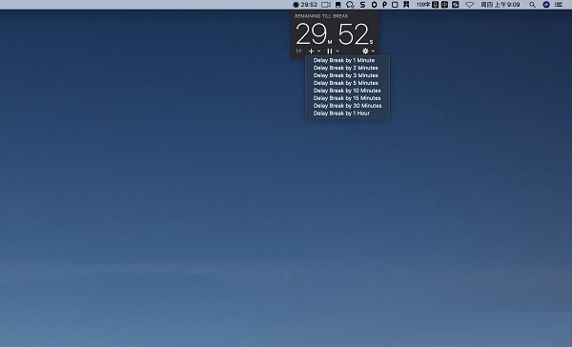
Task: Click the REMAINING TILL BREAK label
Action: click(321, 16)
